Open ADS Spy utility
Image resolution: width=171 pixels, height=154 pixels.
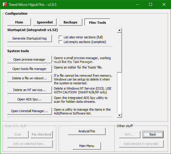pos(29,99)
